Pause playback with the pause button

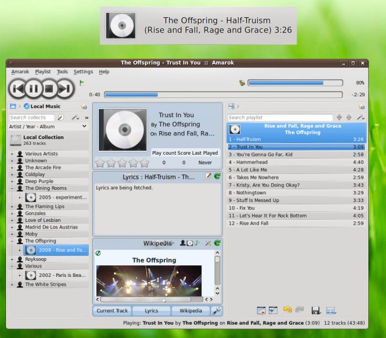tap(33, 88)
